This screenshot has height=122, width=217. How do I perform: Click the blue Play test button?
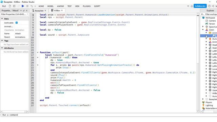(23, 6)
